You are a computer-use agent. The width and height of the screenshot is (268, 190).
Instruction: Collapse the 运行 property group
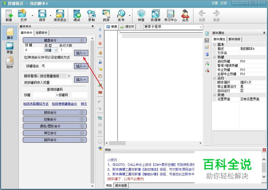coord(214,78)
